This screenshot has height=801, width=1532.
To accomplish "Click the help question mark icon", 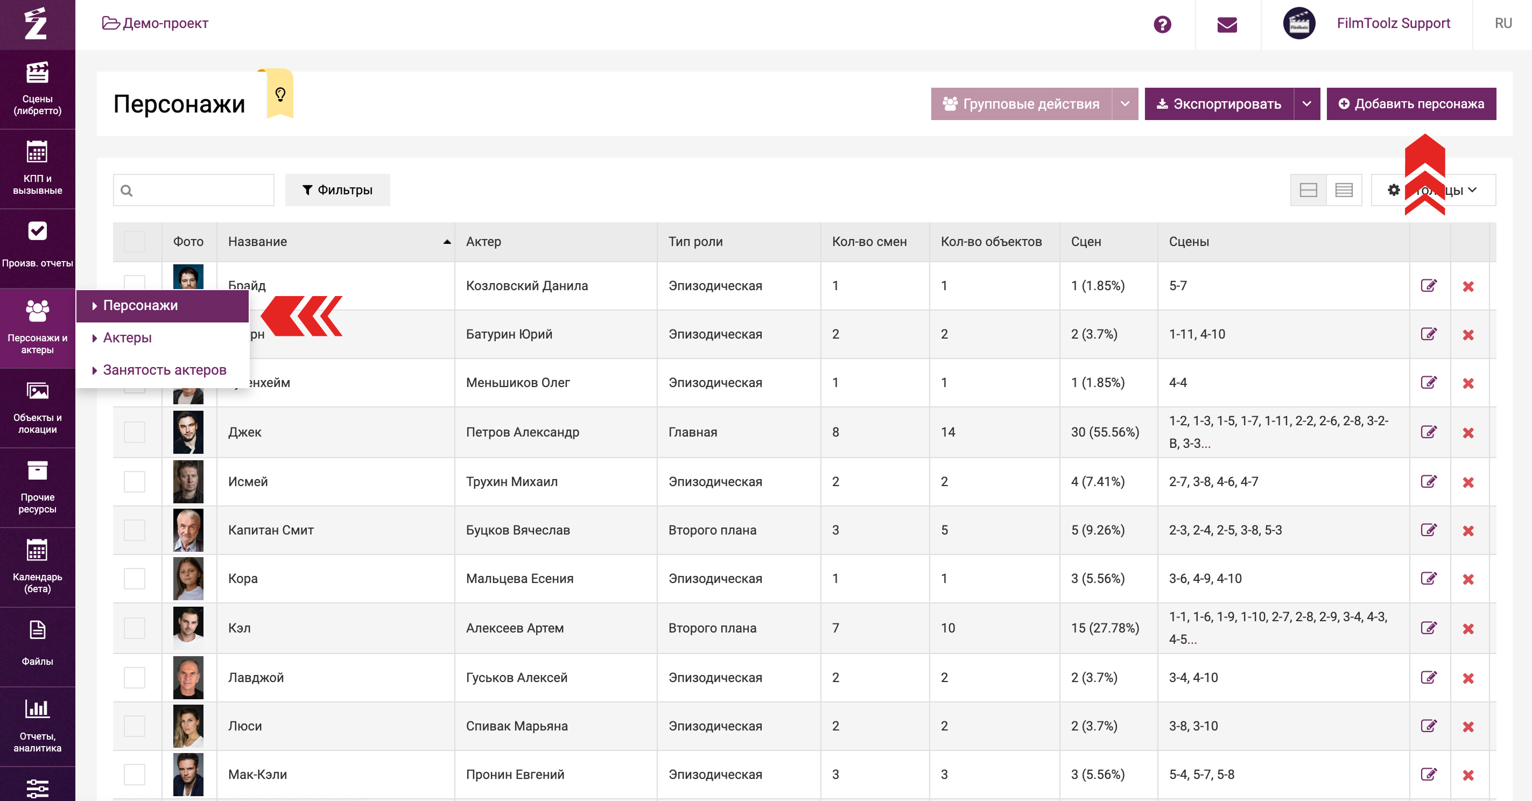I will click(1162, 24).
